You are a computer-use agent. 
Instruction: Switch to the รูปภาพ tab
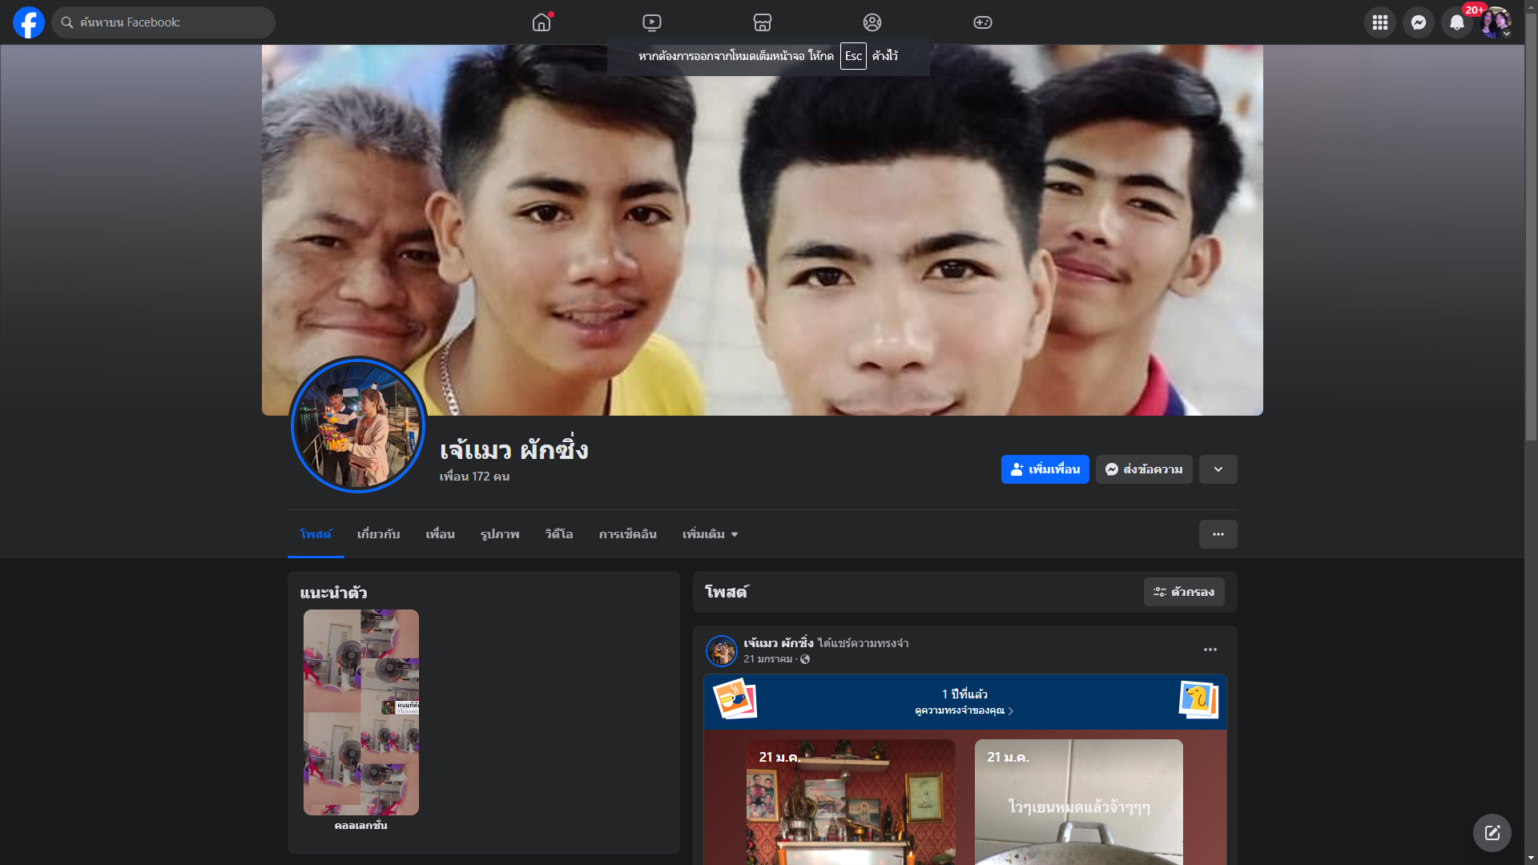tap(500, 534)
